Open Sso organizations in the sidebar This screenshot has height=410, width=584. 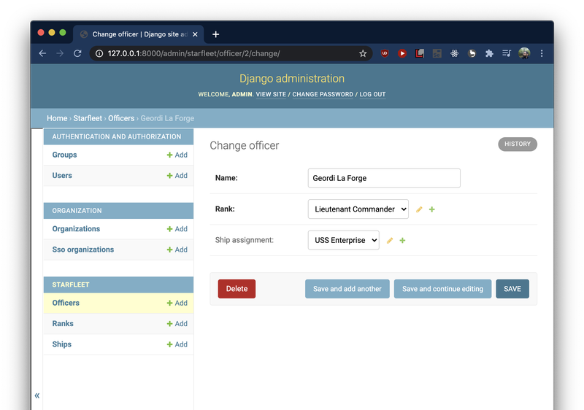coord(83,250)
